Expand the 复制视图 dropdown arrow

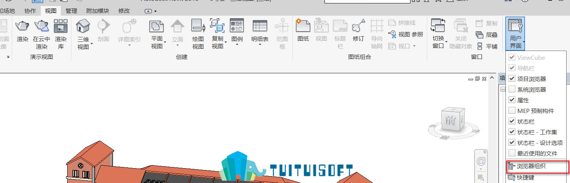226,42
